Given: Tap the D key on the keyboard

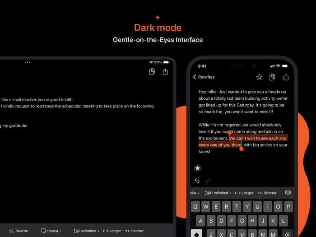Looking at the screenshot, I should tap(221, 221).
